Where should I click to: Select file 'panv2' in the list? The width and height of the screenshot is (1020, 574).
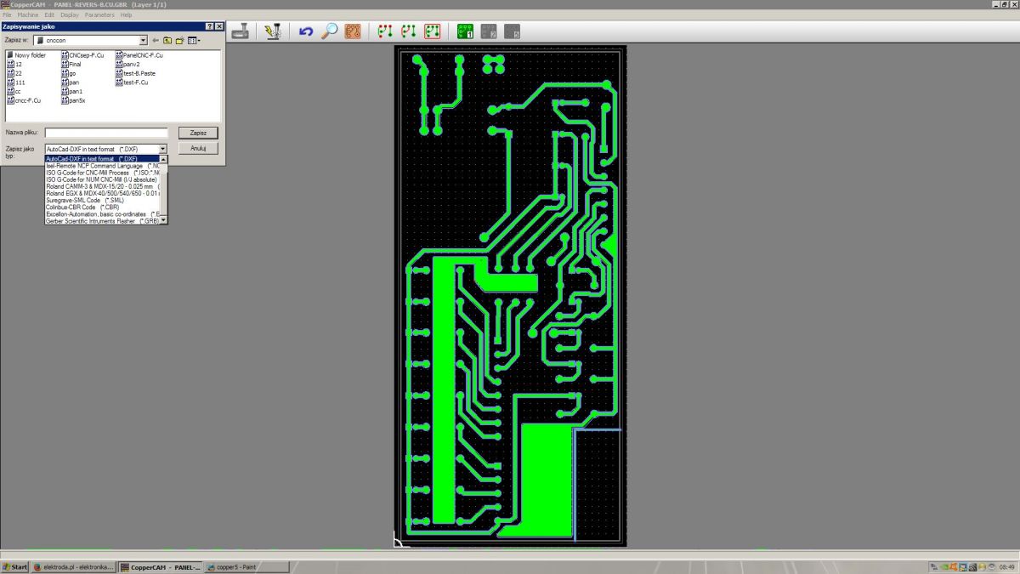127,64
